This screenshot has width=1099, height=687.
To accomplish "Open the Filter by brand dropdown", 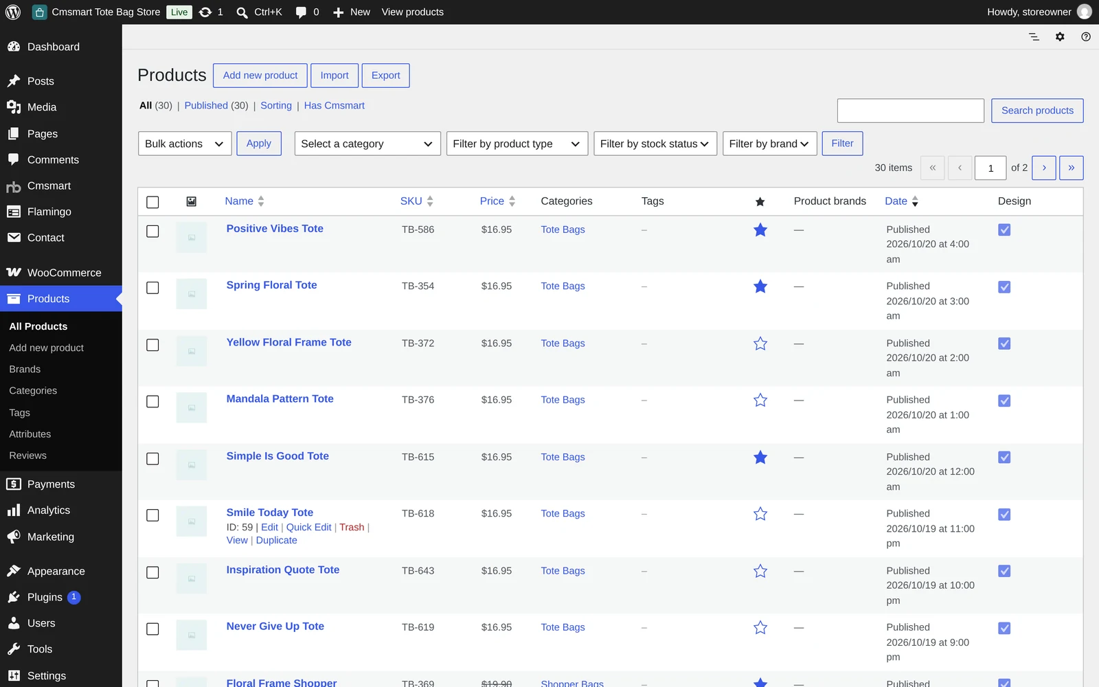I will pyautogui.click(x=769, y=144).
